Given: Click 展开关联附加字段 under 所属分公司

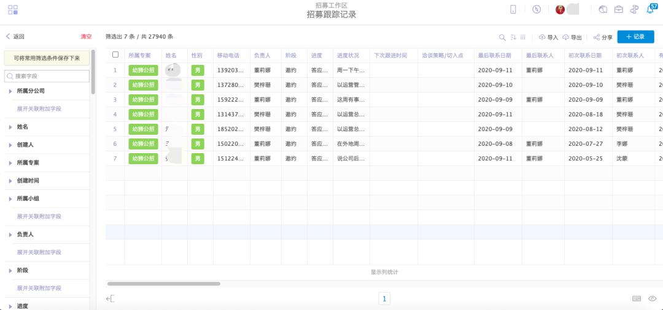Looking at the screenshot, I should (39, 109).
